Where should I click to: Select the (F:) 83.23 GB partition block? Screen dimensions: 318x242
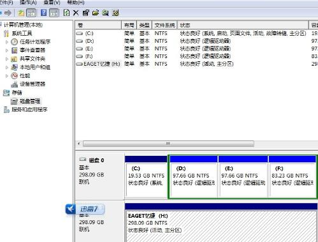[x=293, y=177]
